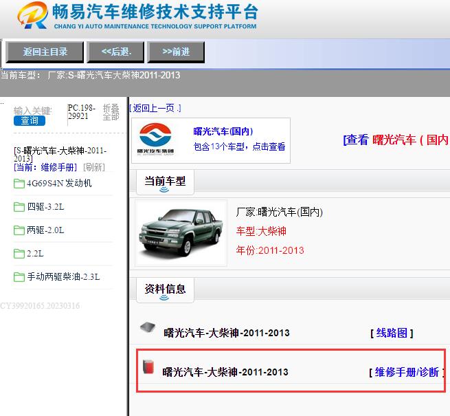
Task: Click the 畅易 platform logo icon
Action: (x=32, y=15)
